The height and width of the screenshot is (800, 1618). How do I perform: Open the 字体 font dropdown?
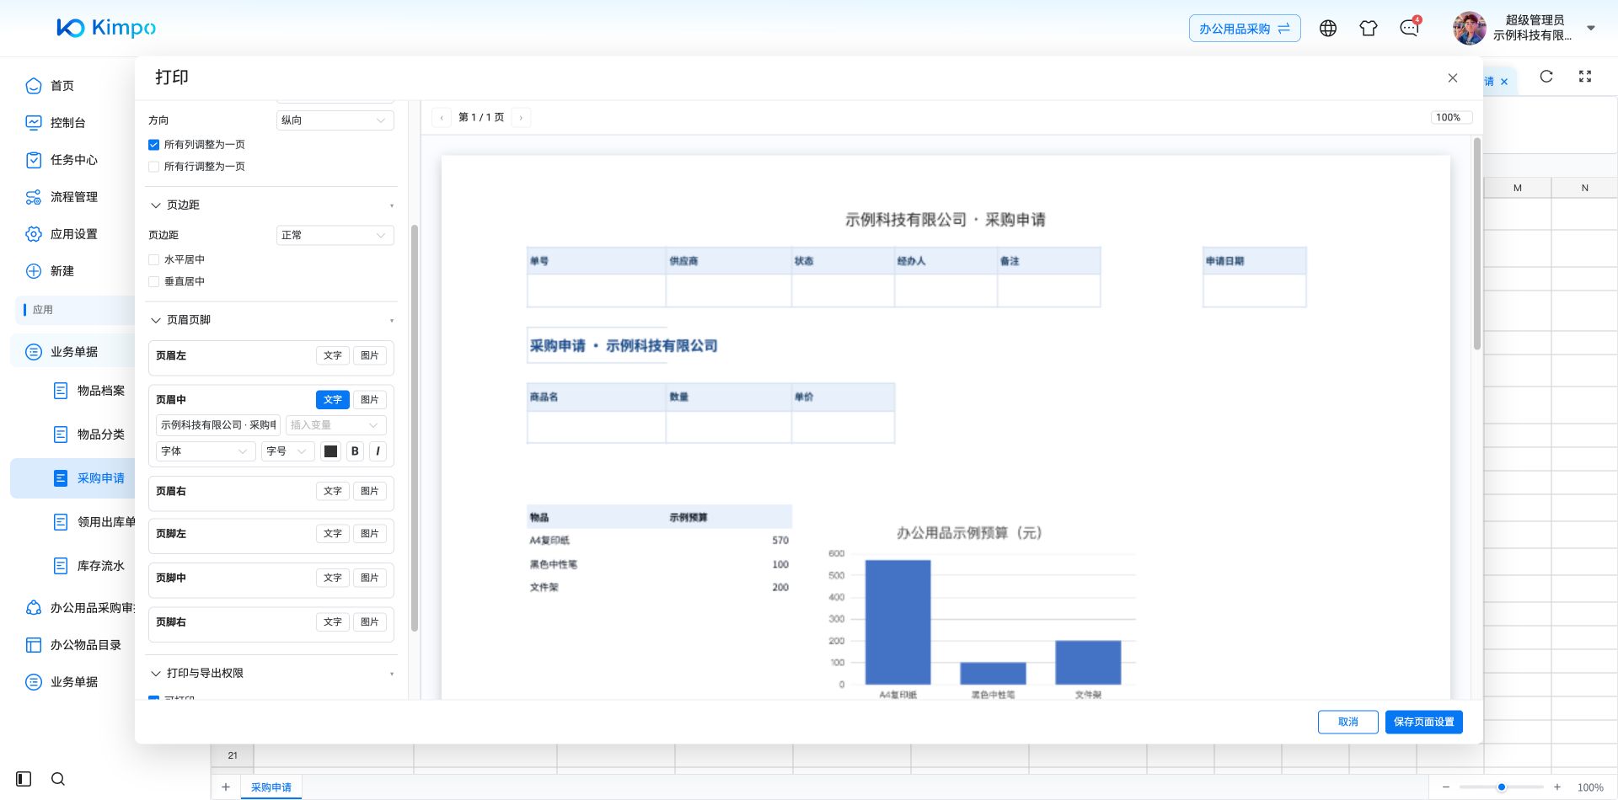(206, 451)
